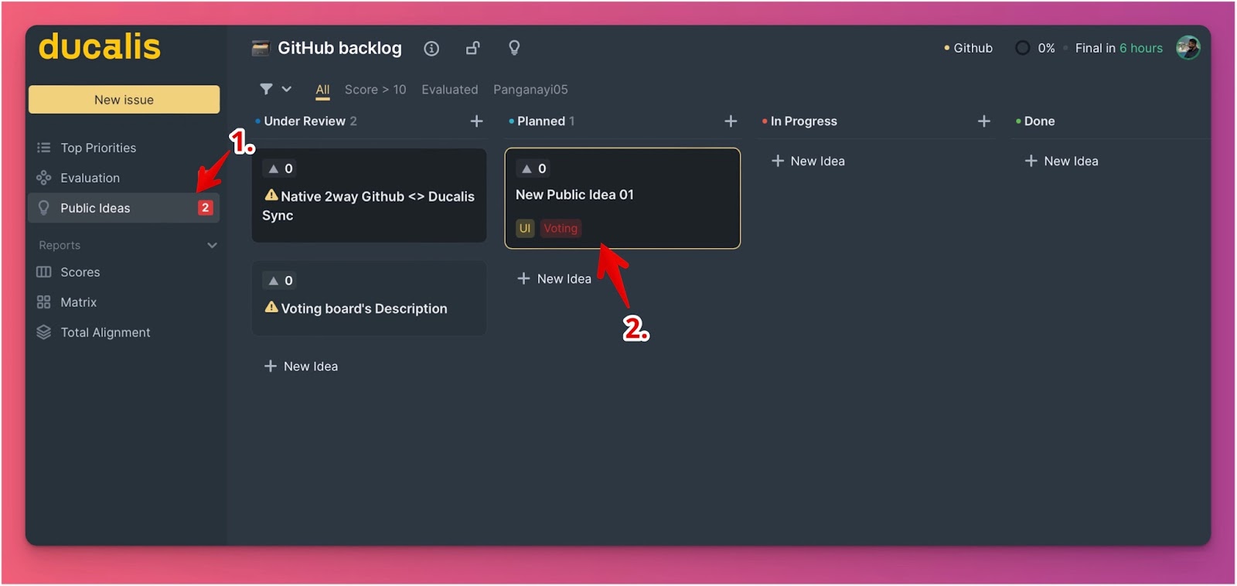Viewport: 1237px width, 586px height.
Task: Click warning icon on Native 2way card
Action: [271, 195]
